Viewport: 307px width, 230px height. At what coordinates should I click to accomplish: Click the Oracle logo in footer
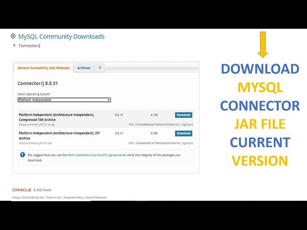tap(22, 190)
